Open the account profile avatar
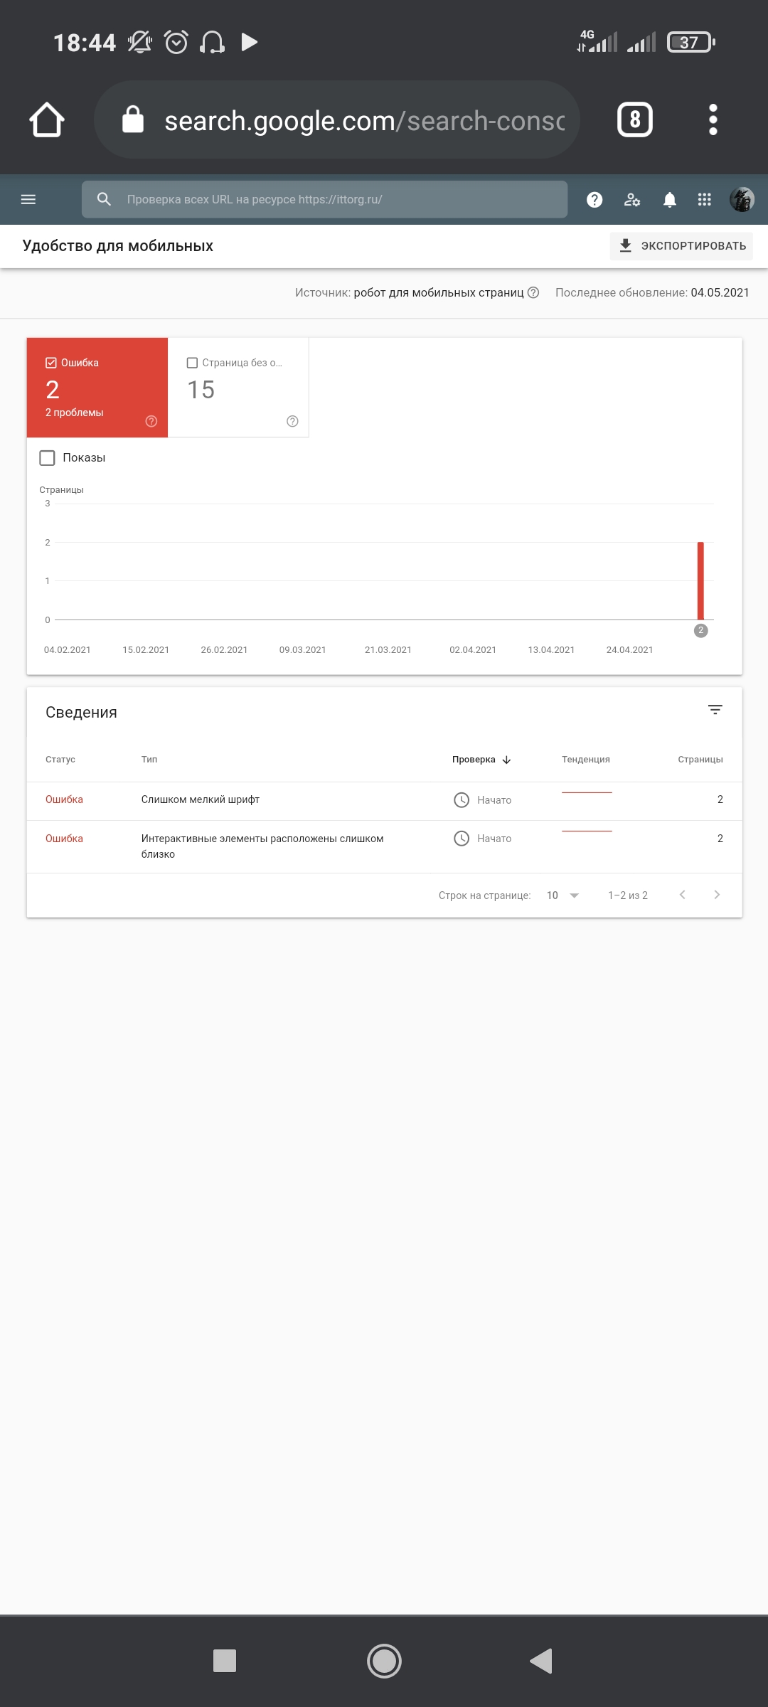Image resolution: width=768 pixels, height=1707 pixels. 742,200
